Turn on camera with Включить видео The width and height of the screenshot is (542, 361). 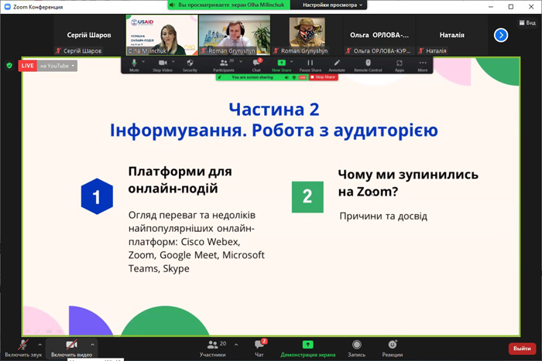[71, 348]
